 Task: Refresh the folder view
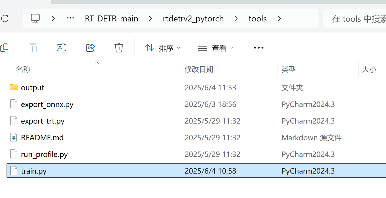click(x=5, y=18)
